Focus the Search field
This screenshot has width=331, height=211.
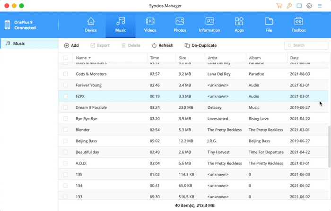coord(306,45)
